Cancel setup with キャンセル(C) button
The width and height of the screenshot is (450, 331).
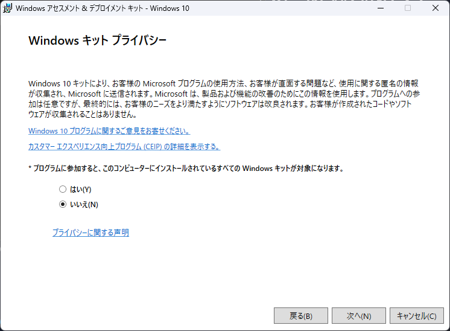tap(417, 316)
